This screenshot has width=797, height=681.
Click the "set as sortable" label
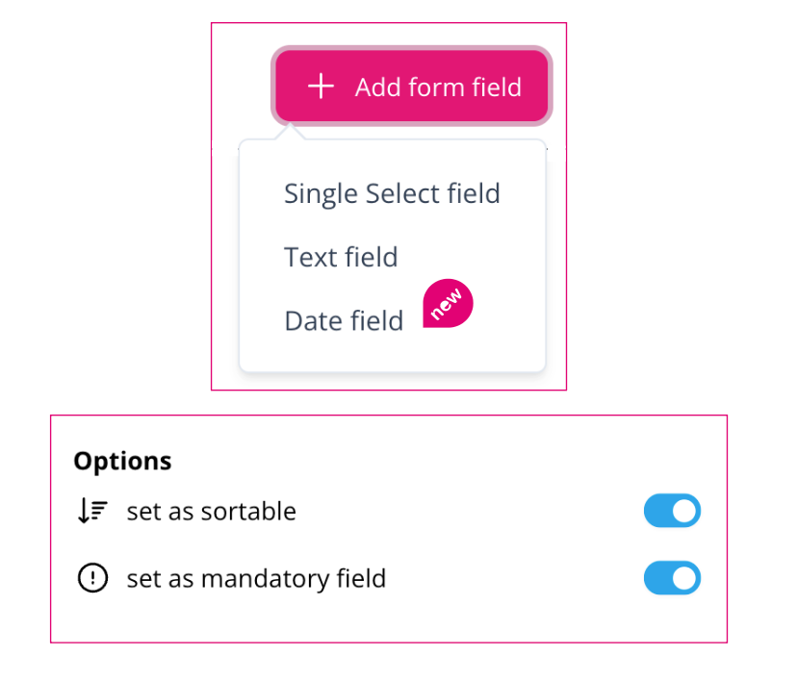click(212, 511)
